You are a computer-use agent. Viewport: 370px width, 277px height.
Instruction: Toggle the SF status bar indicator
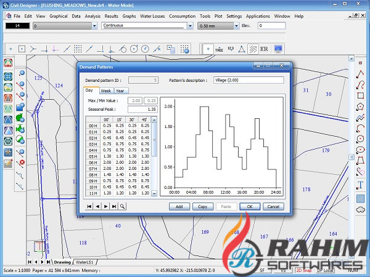coord(262,270)
